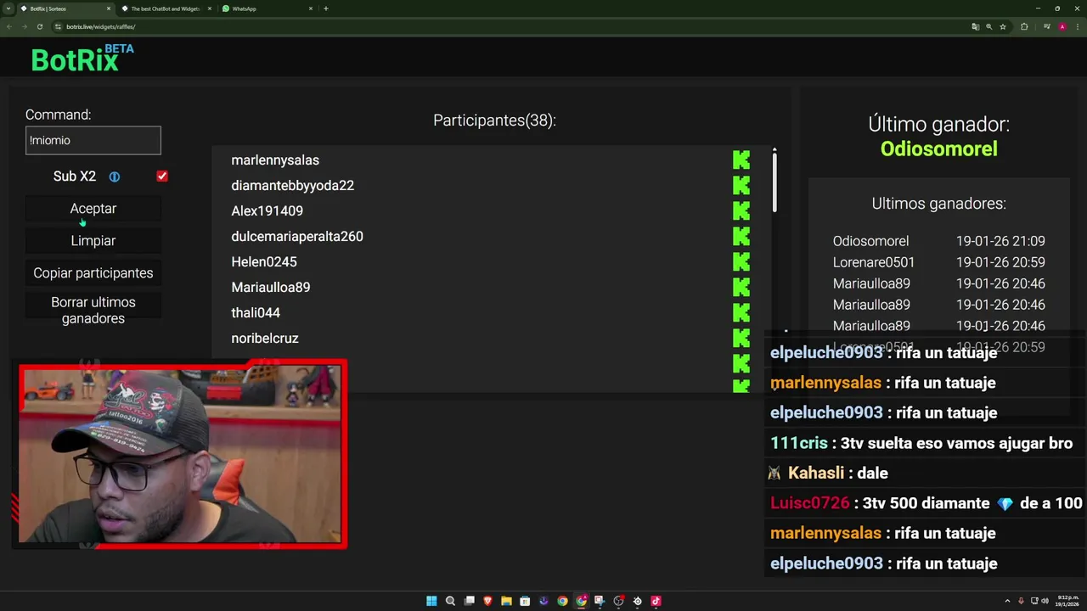Click the Kick icon beside Helen0245
Viewport: 1087px width, 611px height.
pos(741,261)
